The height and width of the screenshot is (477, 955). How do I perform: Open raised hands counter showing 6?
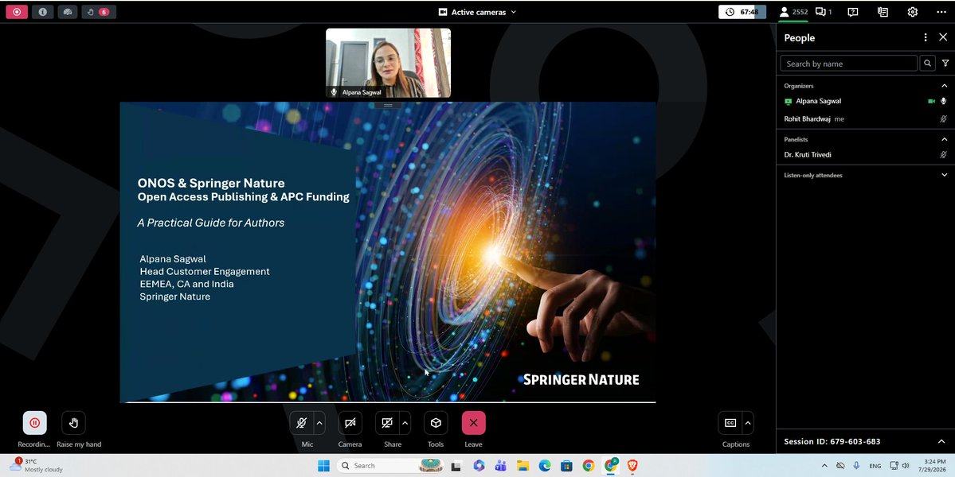coord(99,12)
